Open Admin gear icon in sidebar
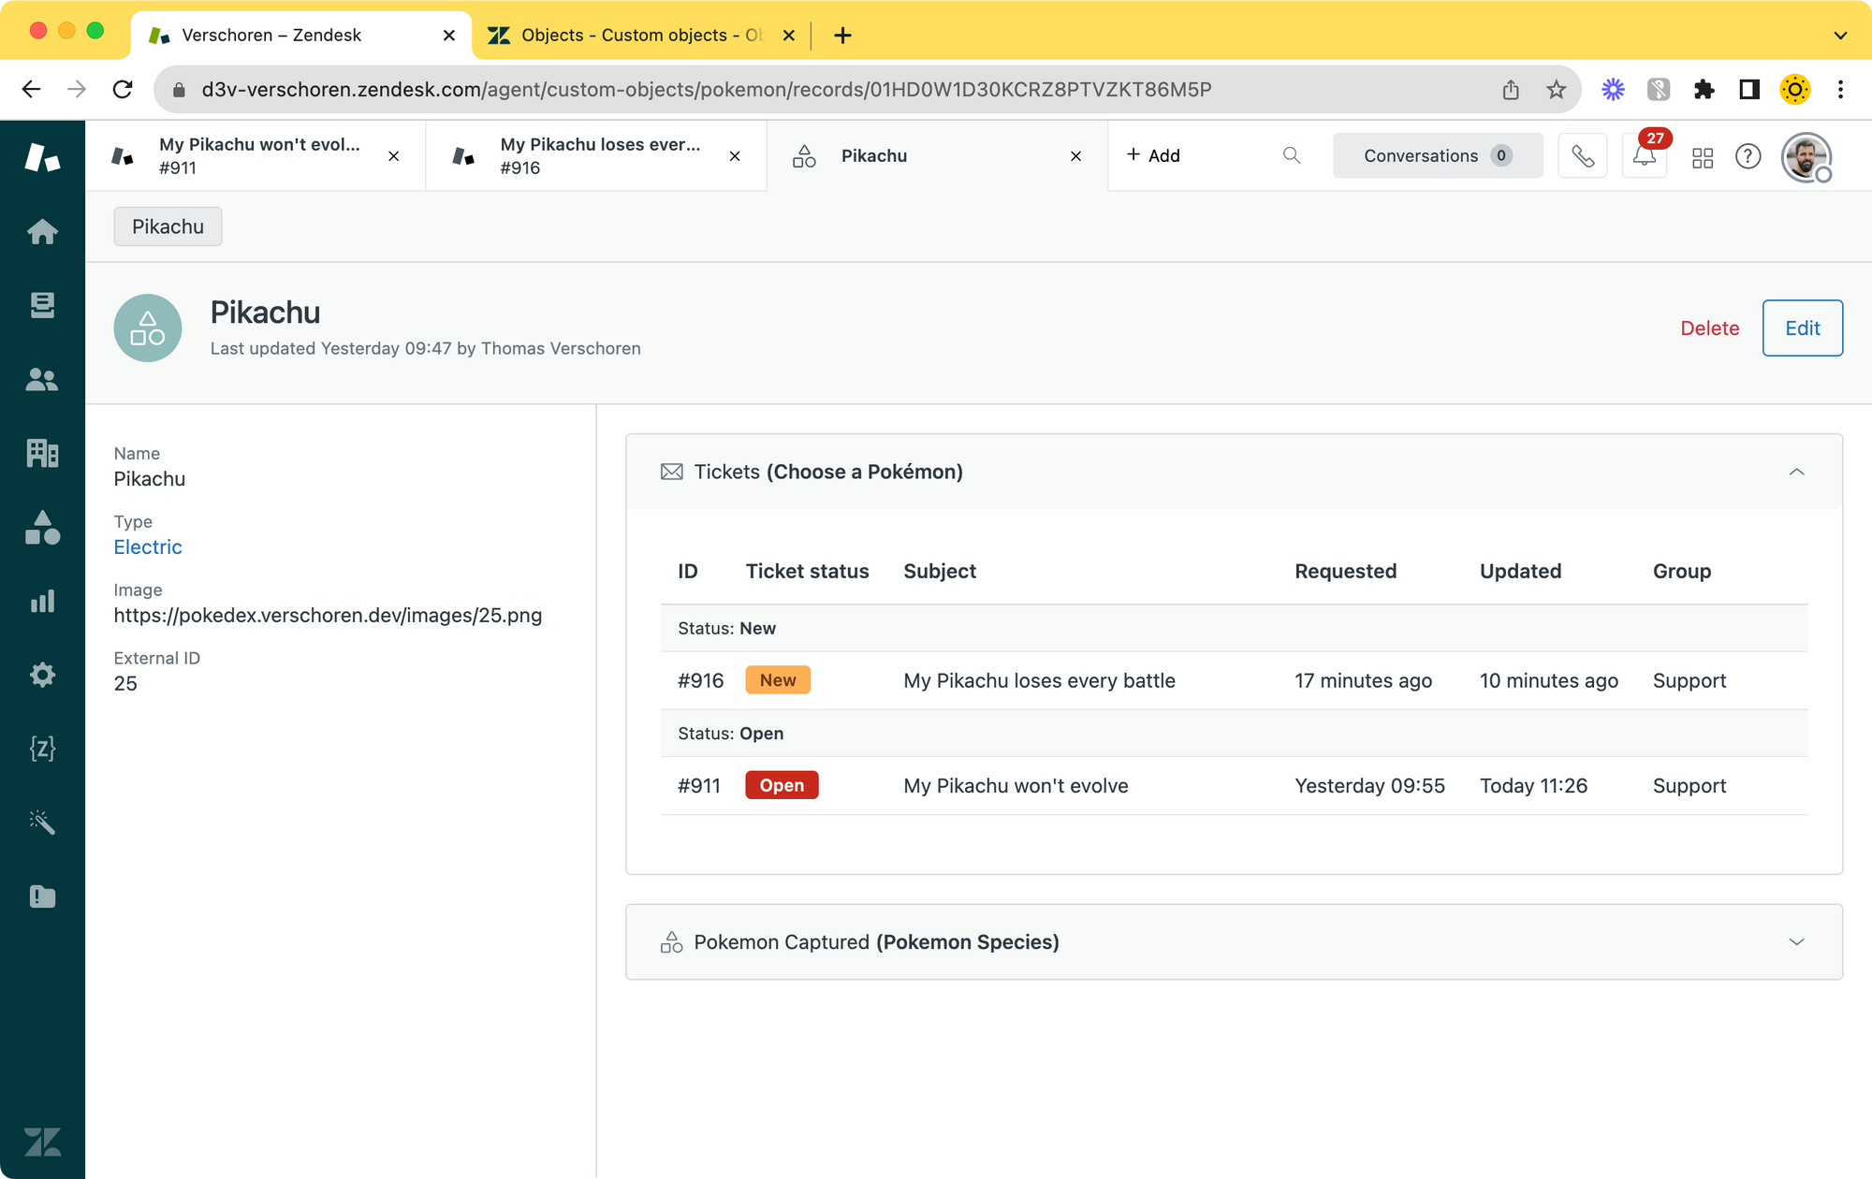This screenshot has height=1179, width=1872. (x=42, y=675)
